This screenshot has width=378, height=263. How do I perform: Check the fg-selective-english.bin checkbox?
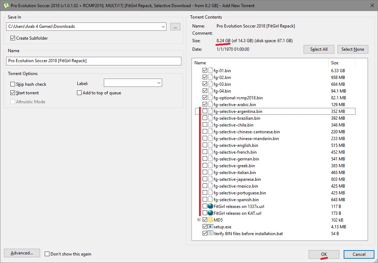(205, 145)
